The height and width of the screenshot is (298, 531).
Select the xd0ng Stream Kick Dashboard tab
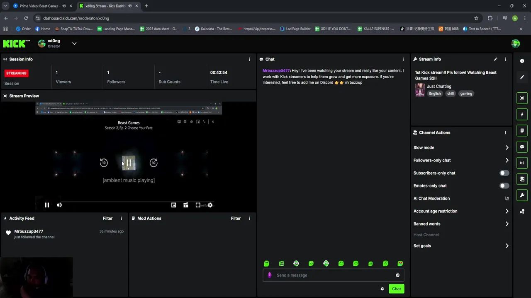pos(108,6)
